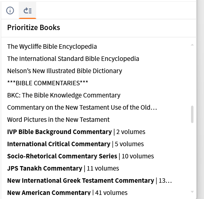204x199 pixels.
Task: Click the Prioritize Books heading
Action: 34,28
